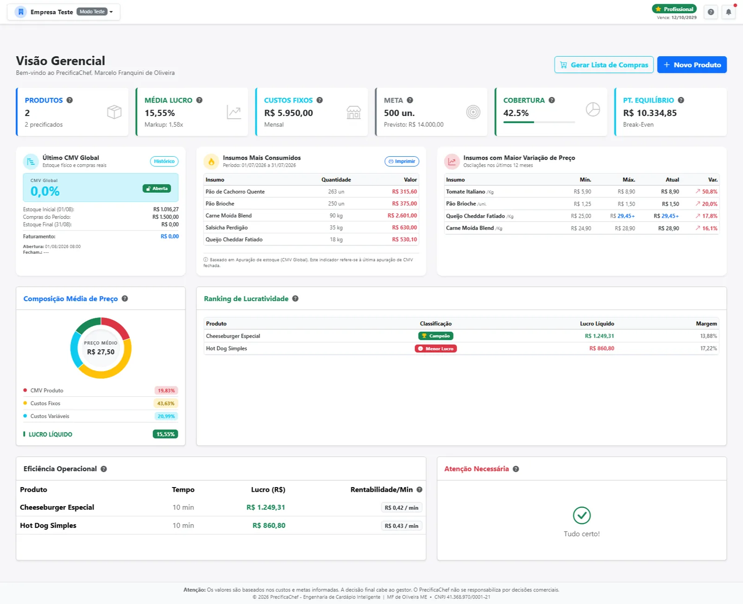Click the target icon in Meta card

click(x=473, y=112)
